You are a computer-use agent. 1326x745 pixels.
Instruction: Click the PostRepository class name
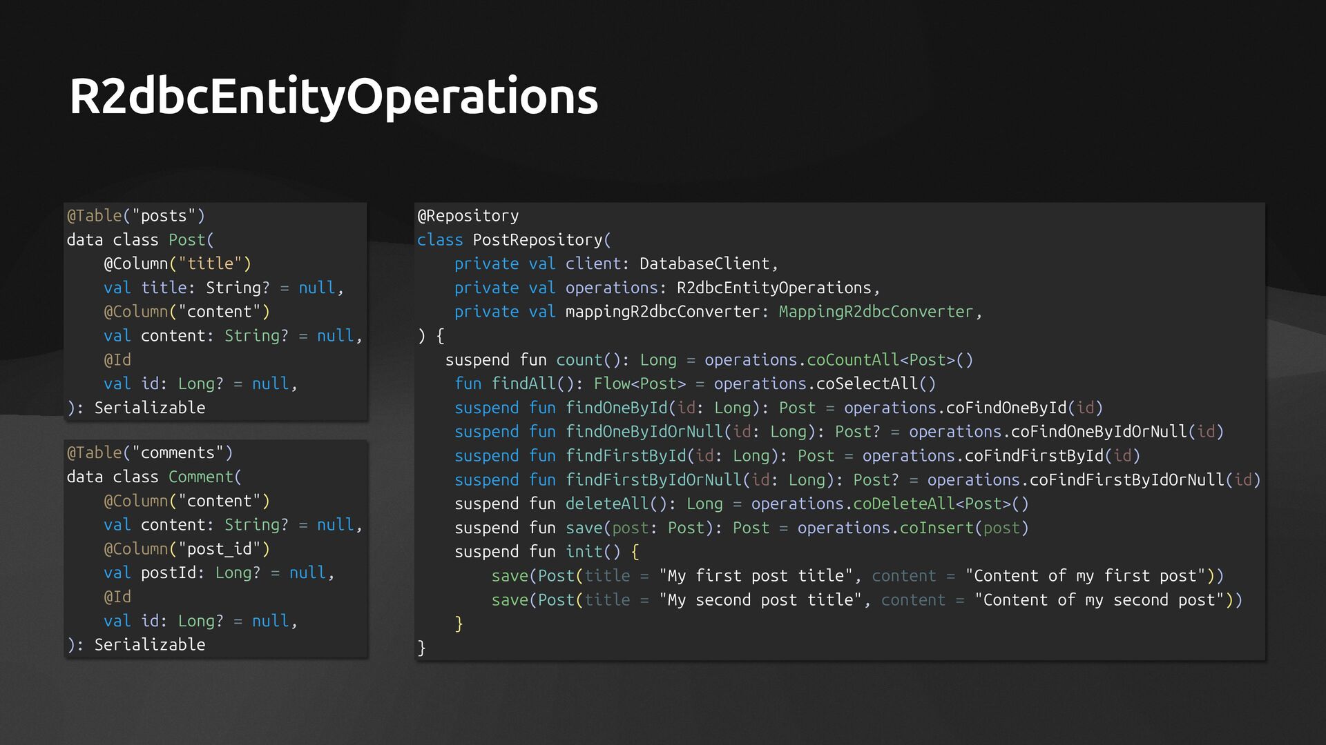[x=538, y=240]
